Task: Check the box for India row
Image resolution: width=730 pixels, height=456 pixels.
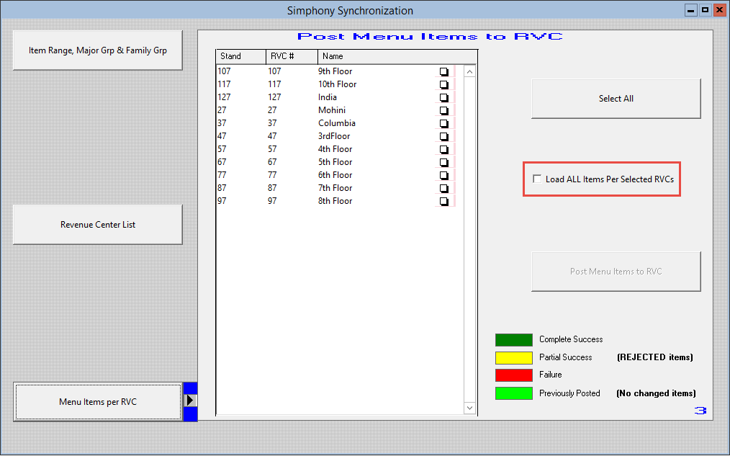Action: pos(443,98)
